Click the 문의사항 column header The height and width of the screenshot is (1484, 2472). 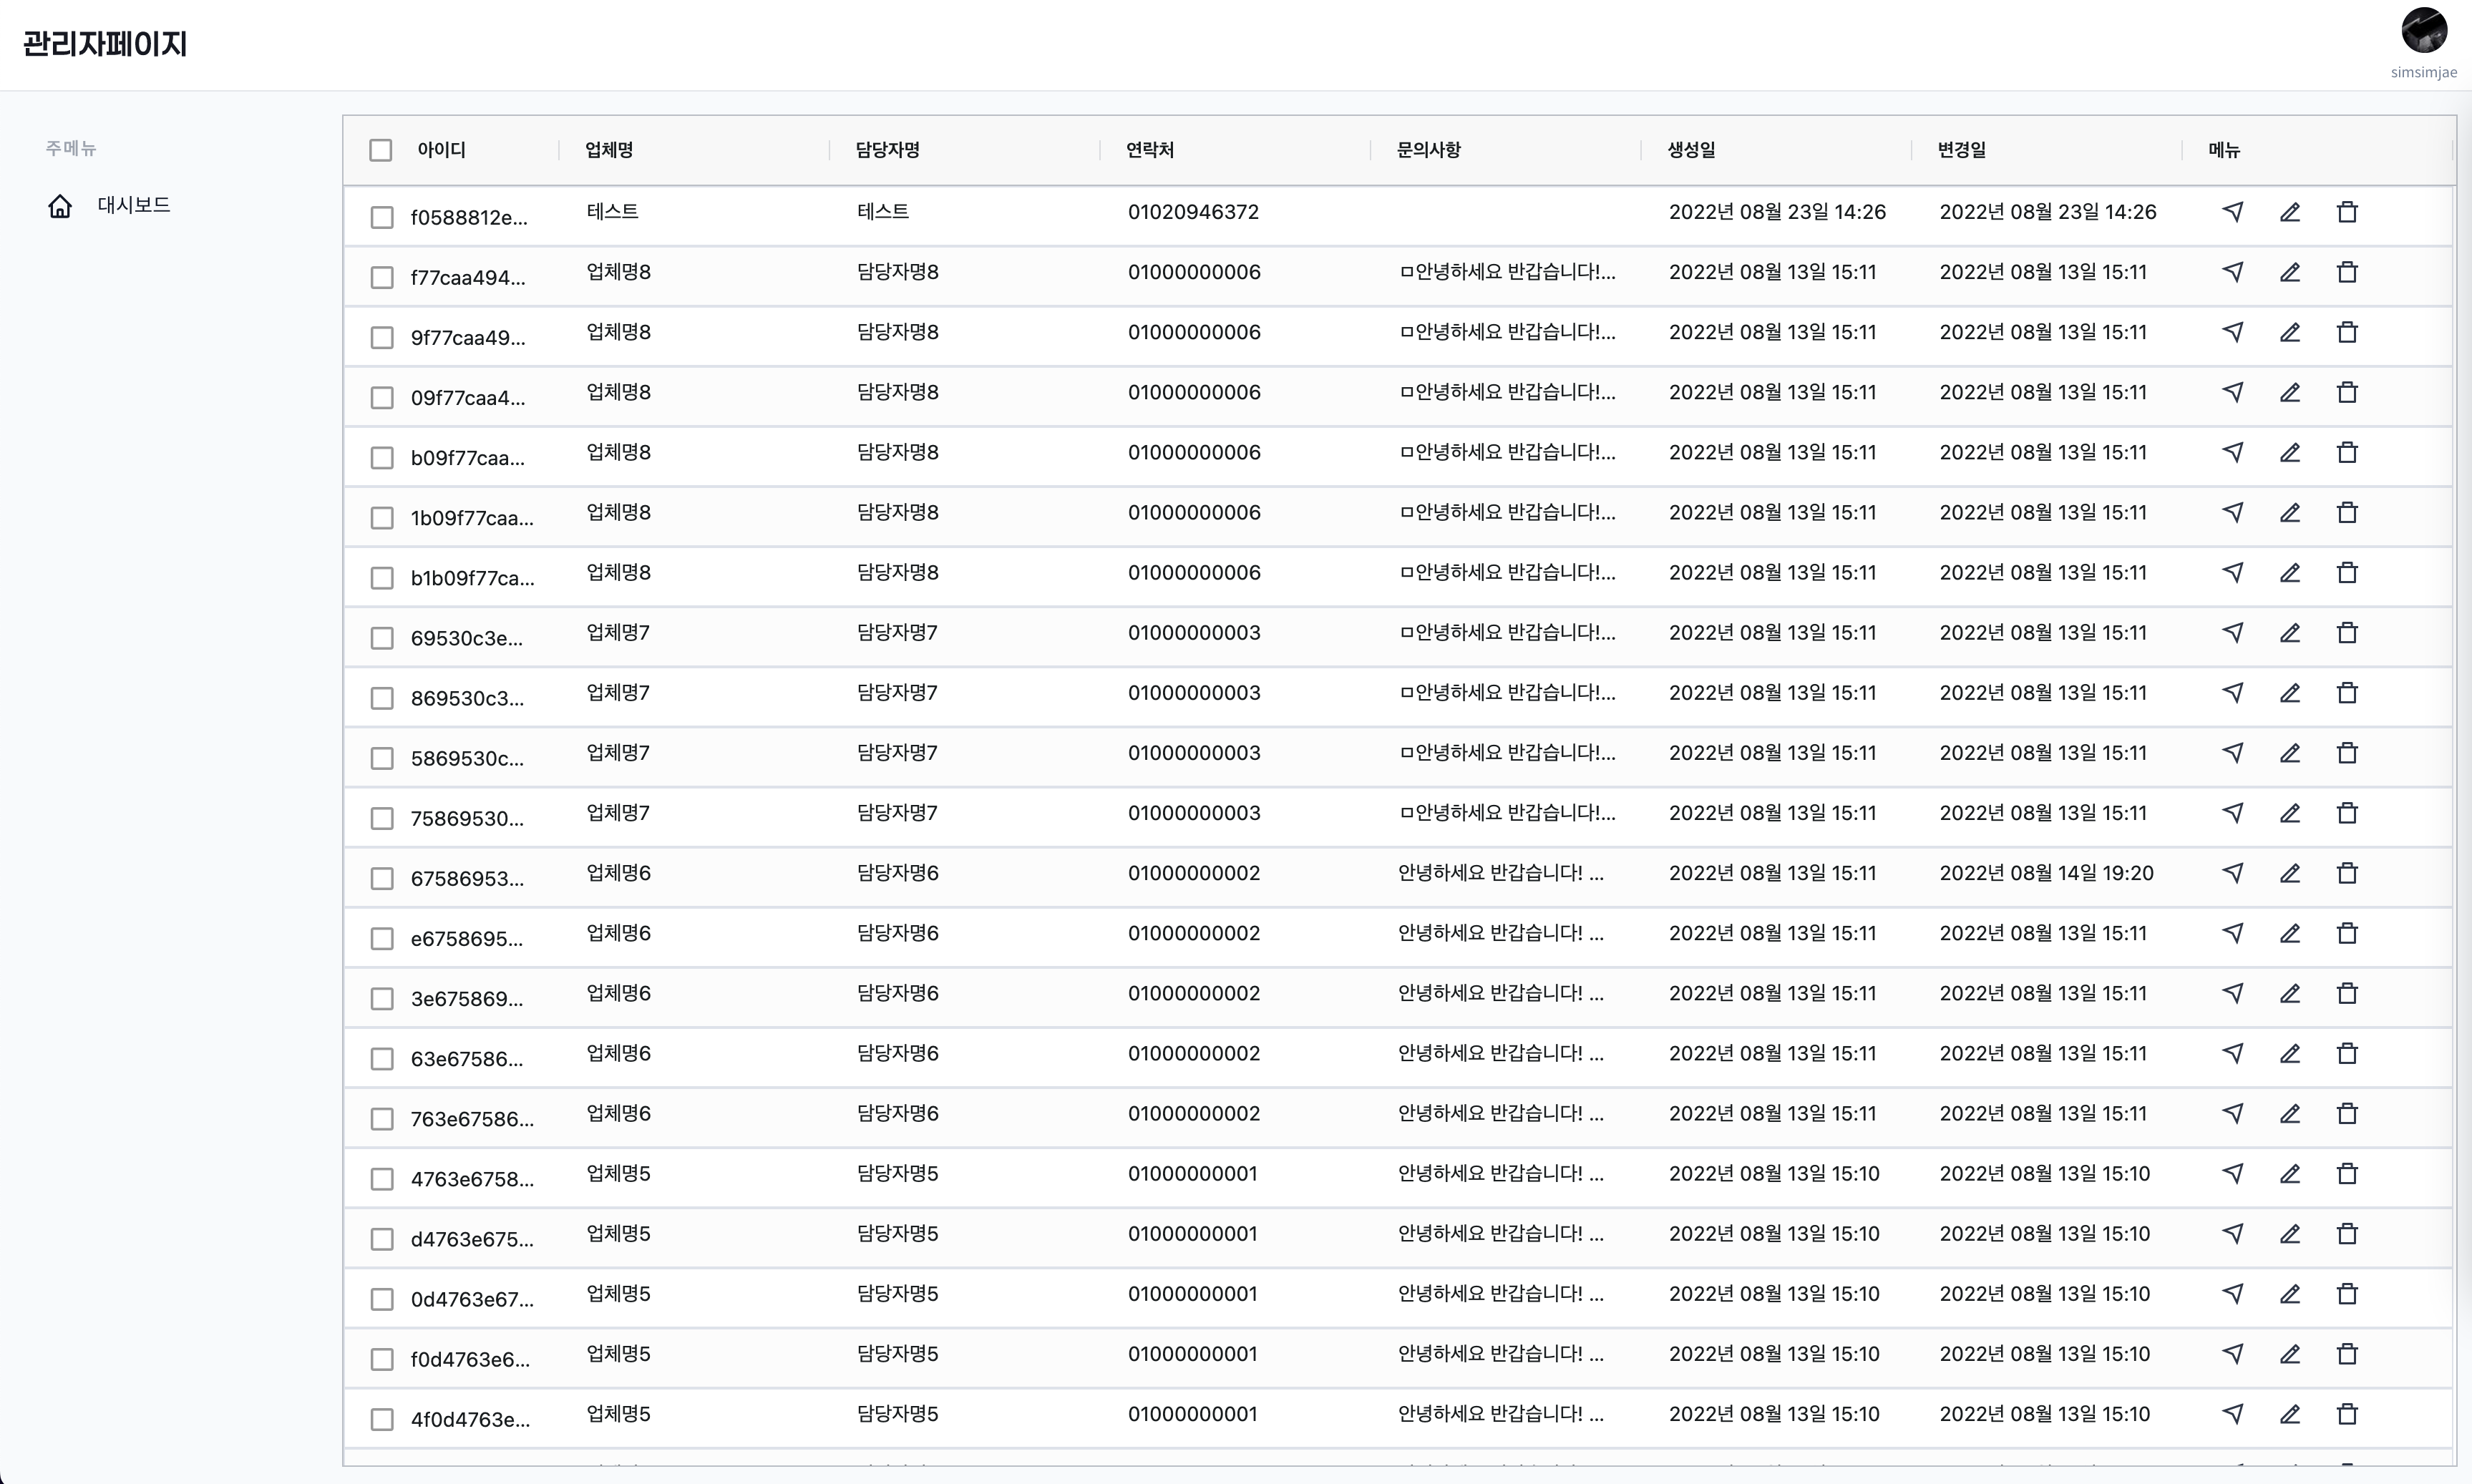point(1429,150)
